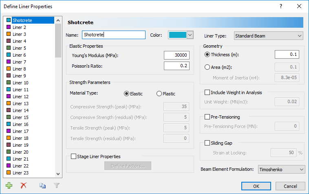The height and width of the screenshot is (194, 309).
Task: Click the question mark help button
Action: pyautogui.click(x=281, y=6)
